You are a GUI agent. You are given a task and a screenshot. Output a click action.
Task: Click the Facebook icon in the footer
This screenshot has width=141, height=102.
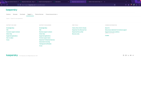pos(124,55)
